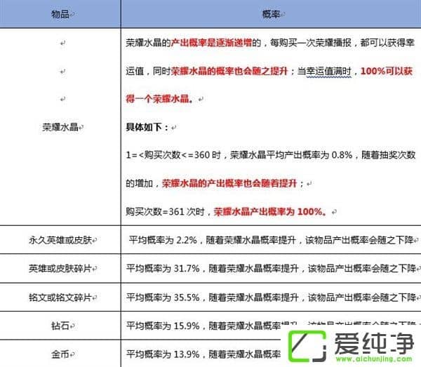Click underlined text 当幸运值满时
This screenshot has width=421, height=367.
pyautogui.click(x=324, y=71)
